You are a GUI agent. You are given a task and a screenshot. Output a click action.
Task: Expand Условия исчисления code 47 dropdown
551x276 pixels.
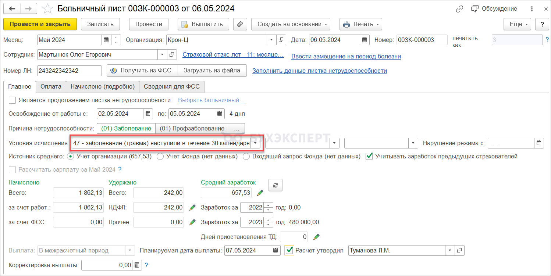click(255, 143)
